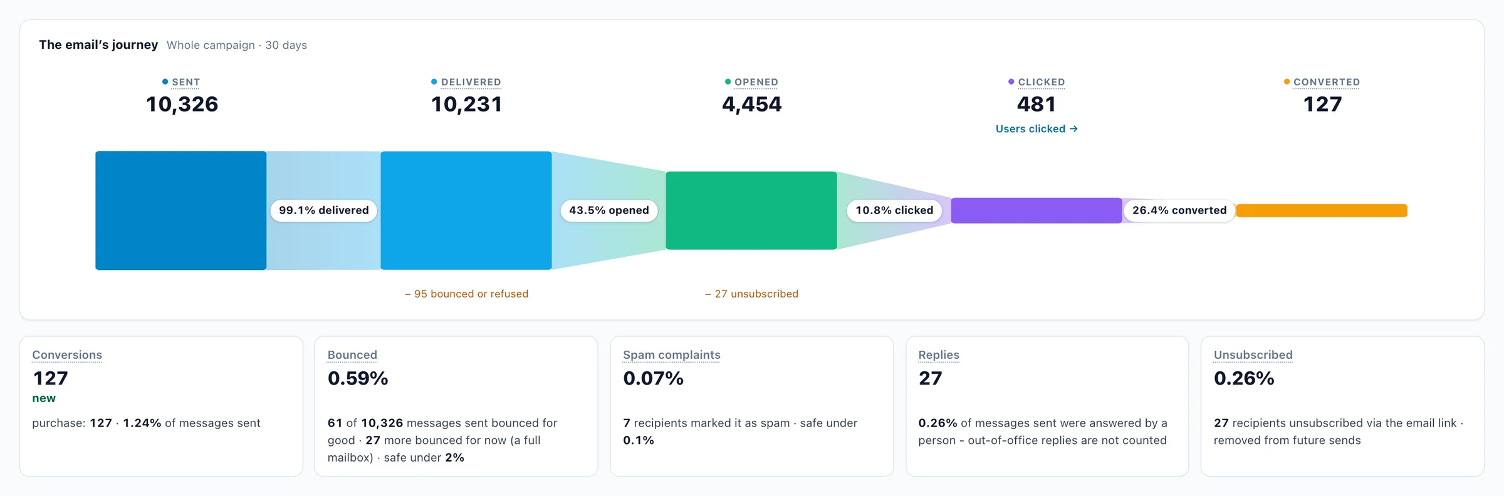Click the 0.26% unsubscribed value
This screenshot has height=496, width=1504.
coord(1244,378)
